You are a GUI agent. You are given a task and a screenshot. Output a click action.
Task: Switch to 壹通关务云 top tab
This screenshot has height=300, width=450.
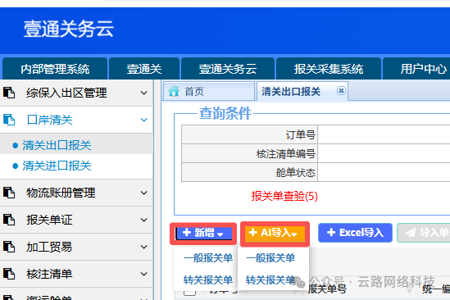228,69
